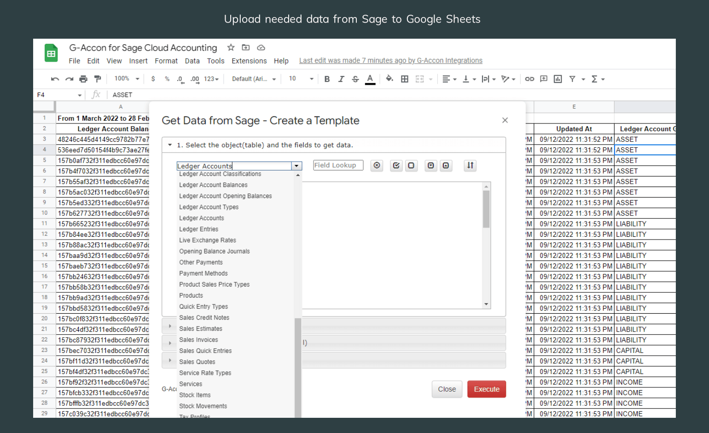
Task: Open the Default font dropdown
Action: (x=254, y=79)
